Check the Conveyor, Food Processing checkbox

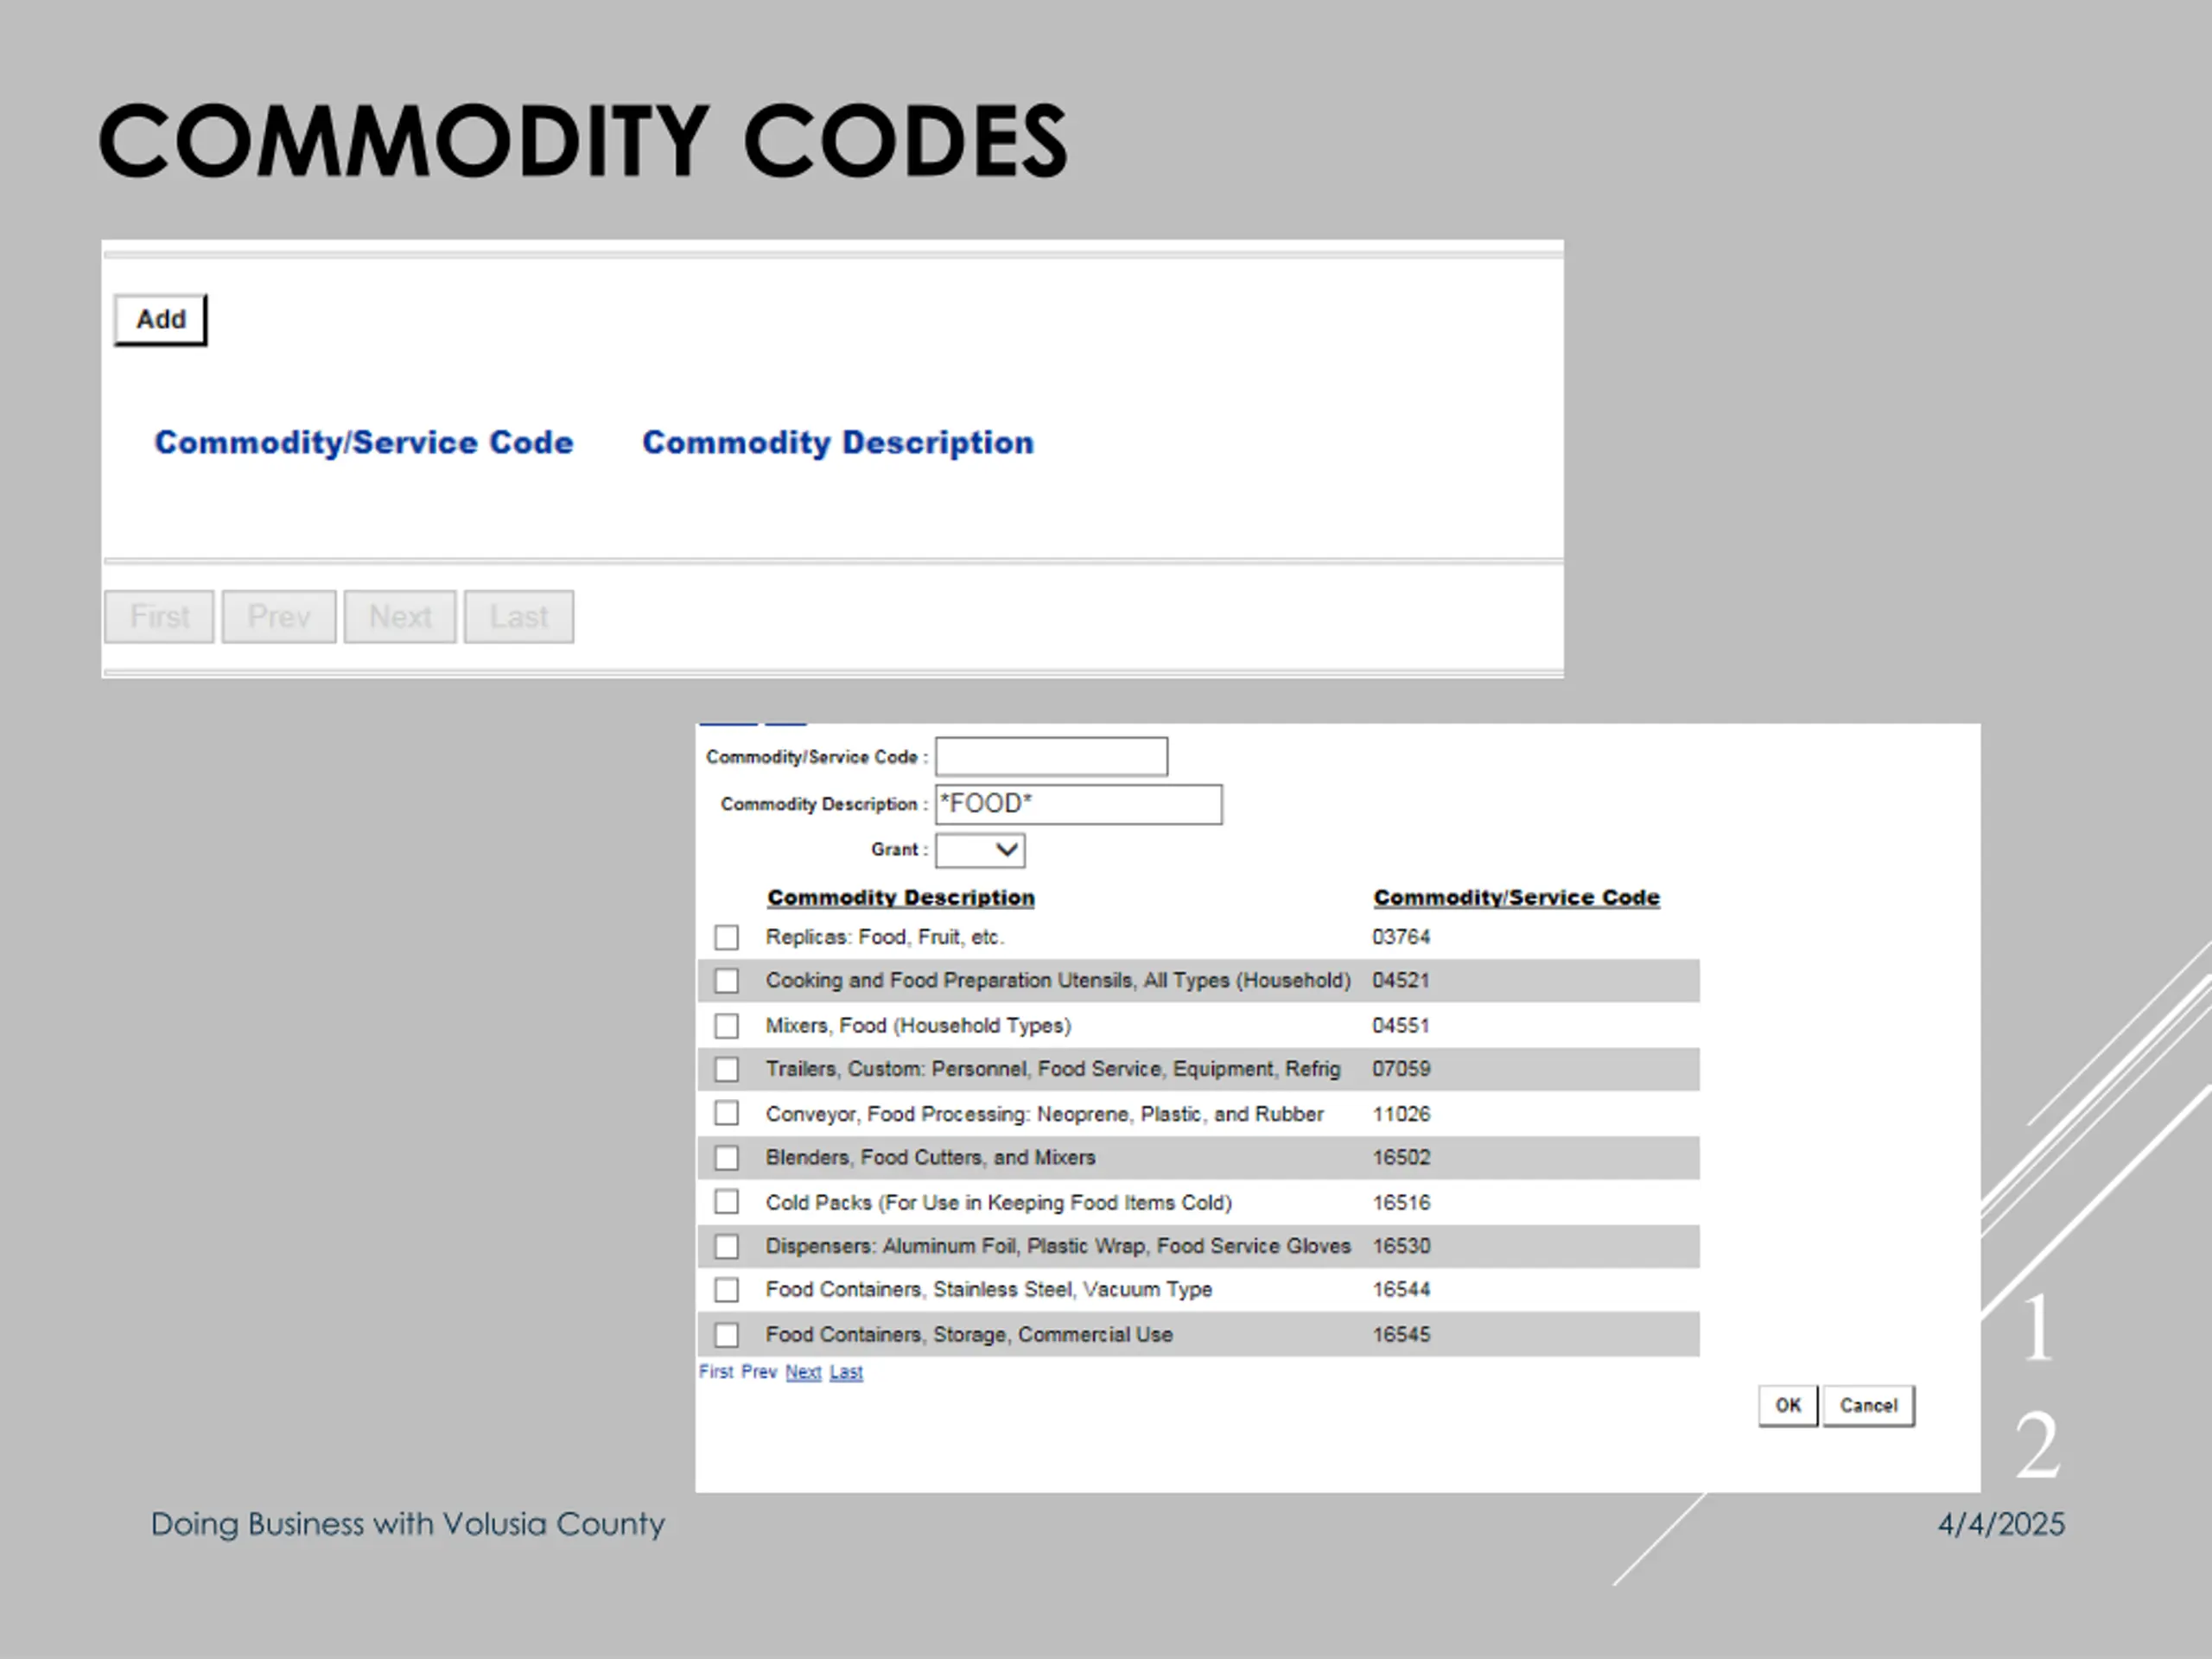[x=727, y=1113]
